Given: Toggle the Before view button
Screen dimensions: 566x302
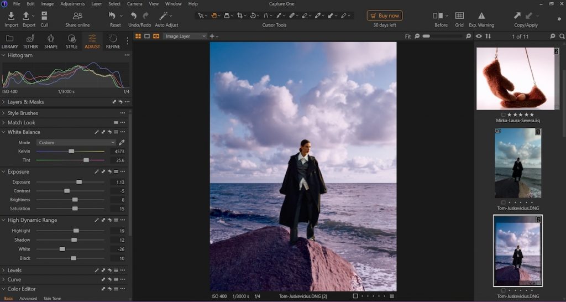Looking at the screenshot, I should [x=438, y=15].
